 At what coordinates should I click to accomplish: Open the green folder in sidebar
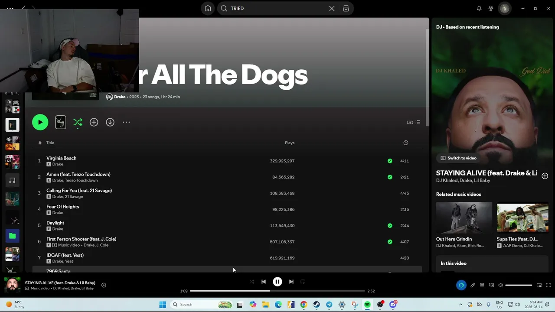click(x=12, y=236)
